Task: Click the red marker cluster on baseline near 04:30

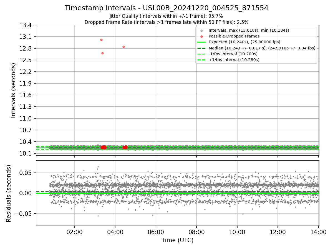Action: click(x=125, y=147)
